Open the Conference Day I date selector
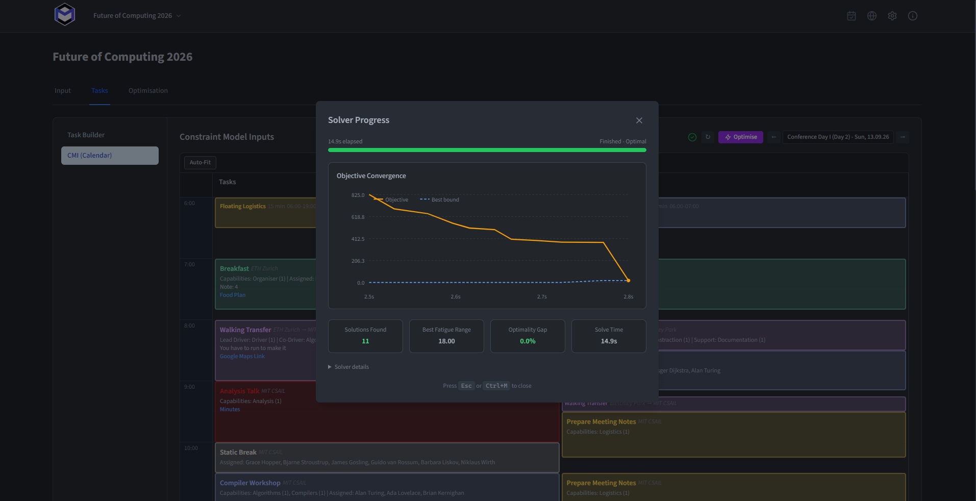Screen dimensions: 976x501 838,137
